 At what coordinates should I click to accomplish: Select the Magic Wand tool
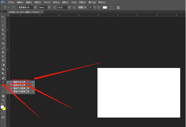[x=3, y=30]
